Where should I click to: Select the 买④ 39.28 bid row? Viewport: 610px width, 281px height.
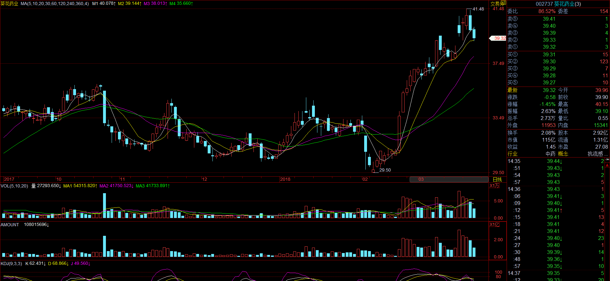pyautogui.click(x=558, y=75)
